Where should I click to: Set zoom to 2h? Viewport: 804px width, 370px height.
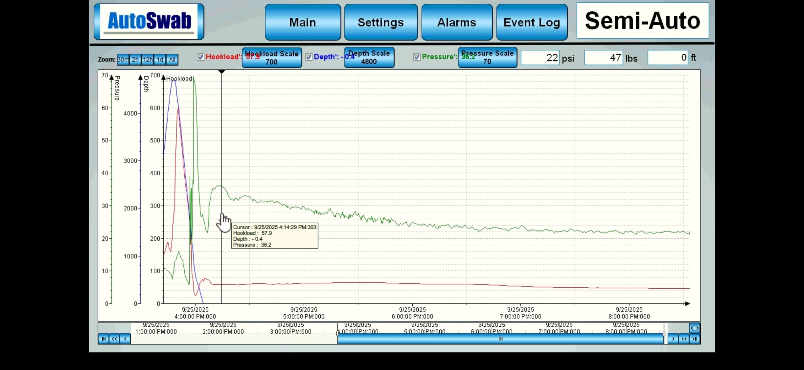(x=135, y=59)
